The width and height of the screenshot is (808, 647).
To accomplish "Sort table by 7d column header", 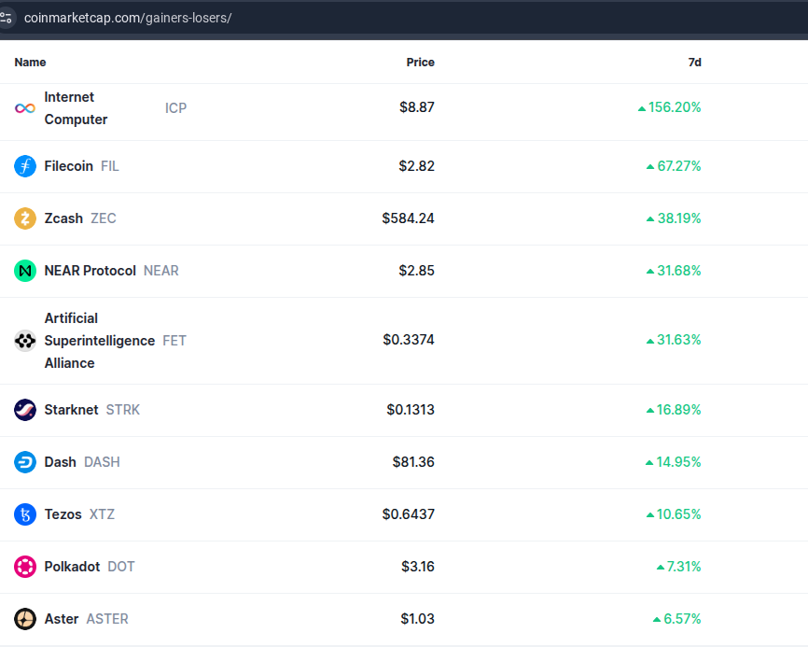I will pos(694,63).
